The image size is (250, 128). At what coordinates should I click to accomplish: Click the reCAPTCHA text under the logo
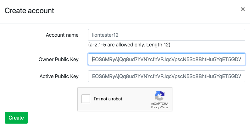160,103
